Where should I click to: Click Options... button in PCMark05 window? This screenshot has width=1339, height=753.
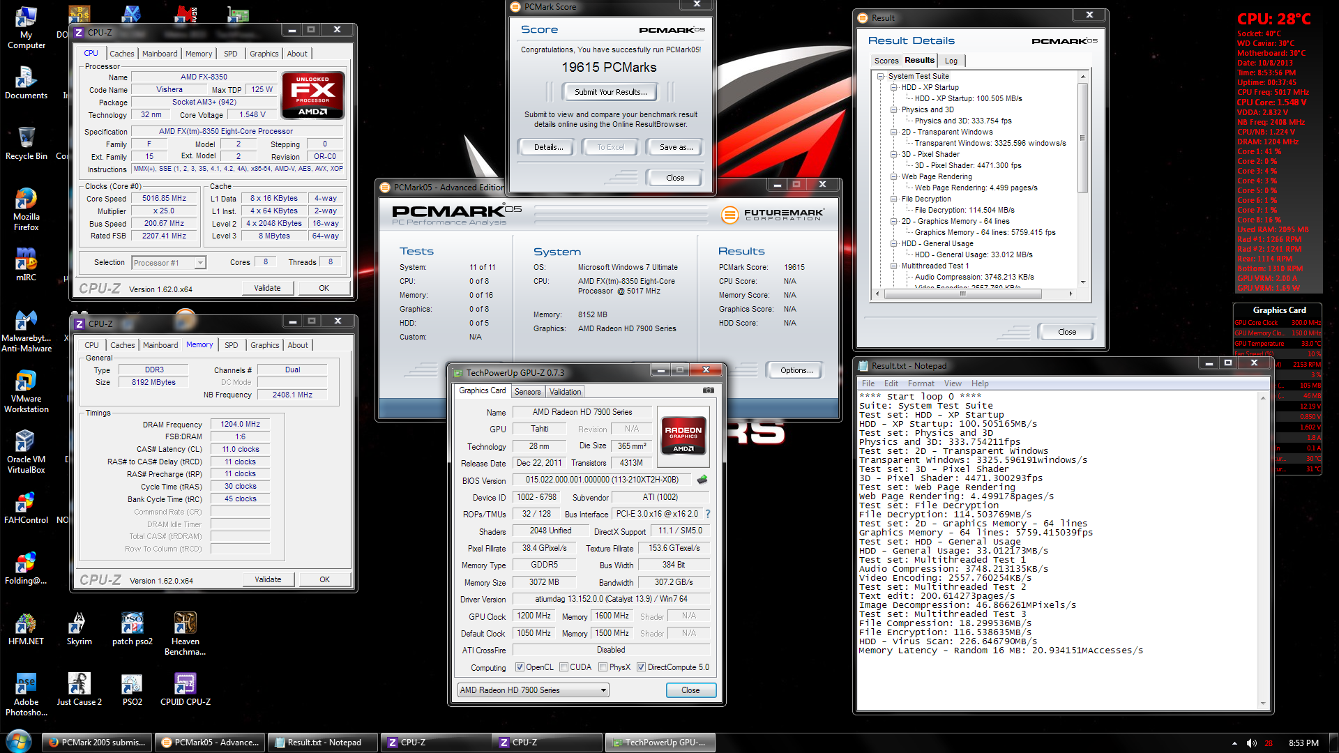point(796,370)
